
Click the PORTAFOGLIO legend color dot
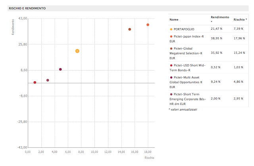[171, 29]
